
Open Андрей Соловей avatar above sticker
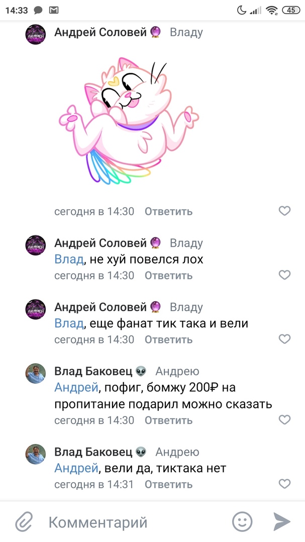pos(36,34)
